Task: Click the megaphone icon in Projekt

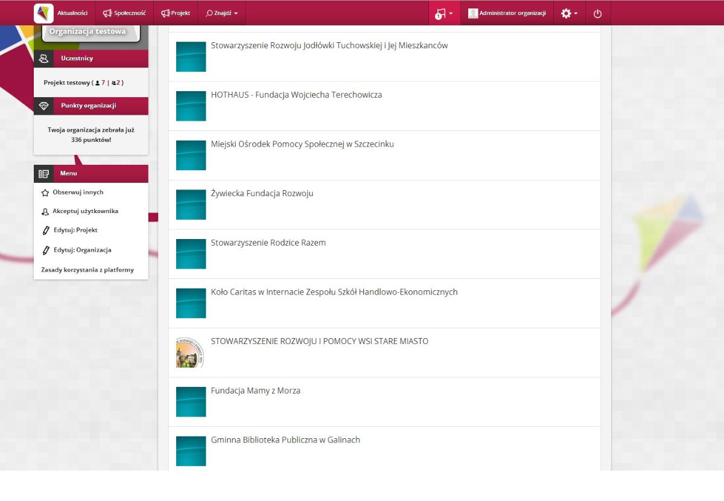Action: tap(165, 13)
